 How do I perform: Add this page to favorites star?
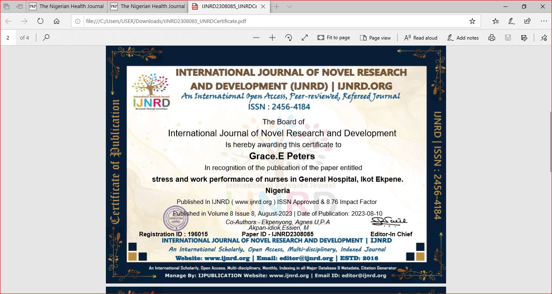coord(472,21)
